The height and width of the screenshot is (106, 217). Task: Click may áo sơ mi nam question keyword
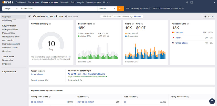(86, 102)
